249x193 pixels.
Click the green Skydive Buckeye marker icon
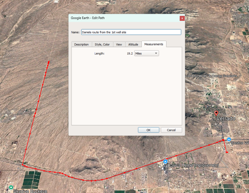tap(11, 187)
